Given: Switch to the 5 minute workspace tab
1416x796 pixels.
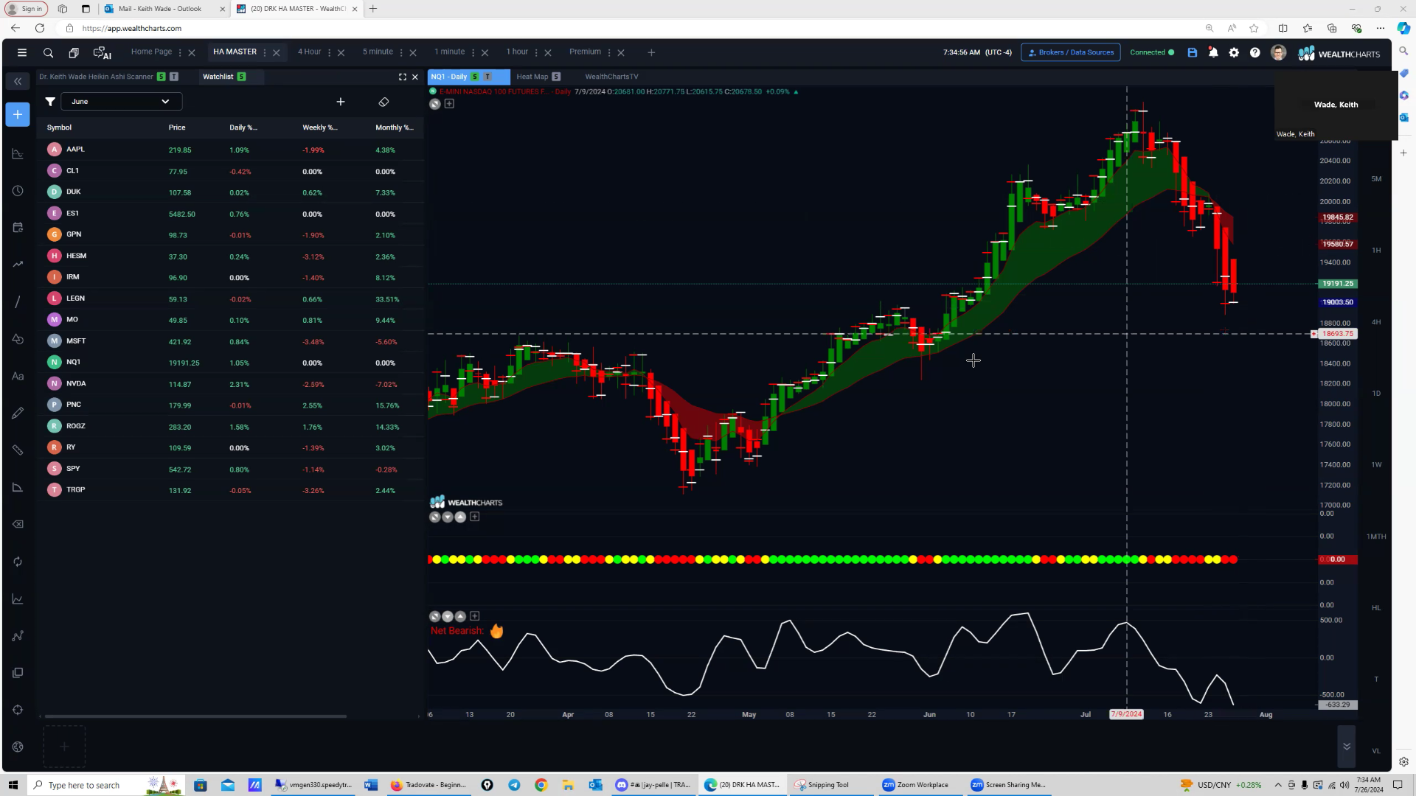Looking at the screenshot, I should coord(378,52).
